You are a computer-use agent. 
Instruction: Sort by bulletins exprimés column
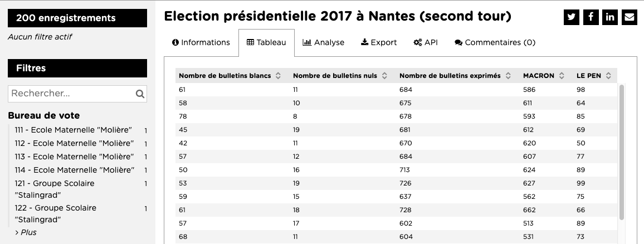point(508,76)
